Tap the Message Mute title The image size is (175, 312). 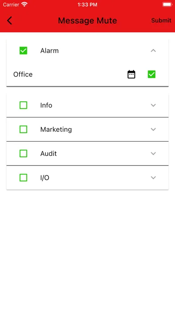tap(87, 21)
